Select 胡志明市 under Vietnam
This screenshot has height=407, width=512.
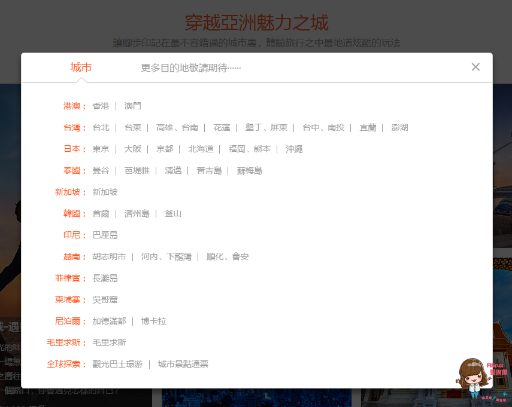(x=109, y=256)
